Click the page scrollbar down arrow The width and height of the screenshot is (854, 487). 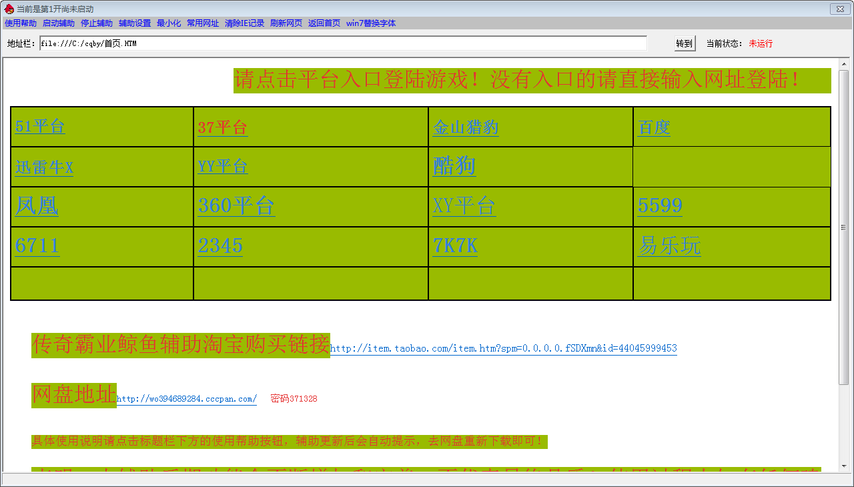pos(843,465)
